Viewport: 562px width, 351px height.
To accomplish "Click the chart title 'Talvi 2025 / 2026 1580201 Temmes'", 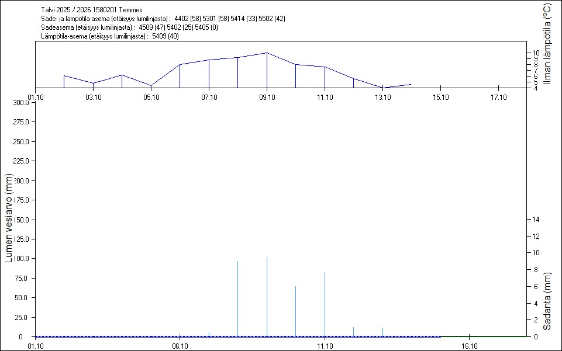I will pos(91,10).
